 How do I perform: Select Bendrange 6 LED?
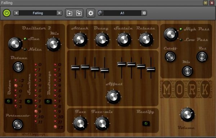[55, 96]
